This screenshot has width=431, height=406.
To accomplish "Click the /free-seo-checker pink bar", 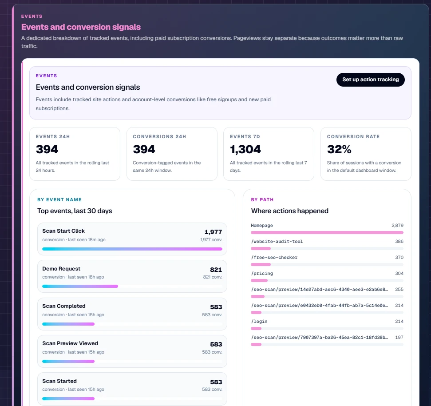I will pos(261,265).
